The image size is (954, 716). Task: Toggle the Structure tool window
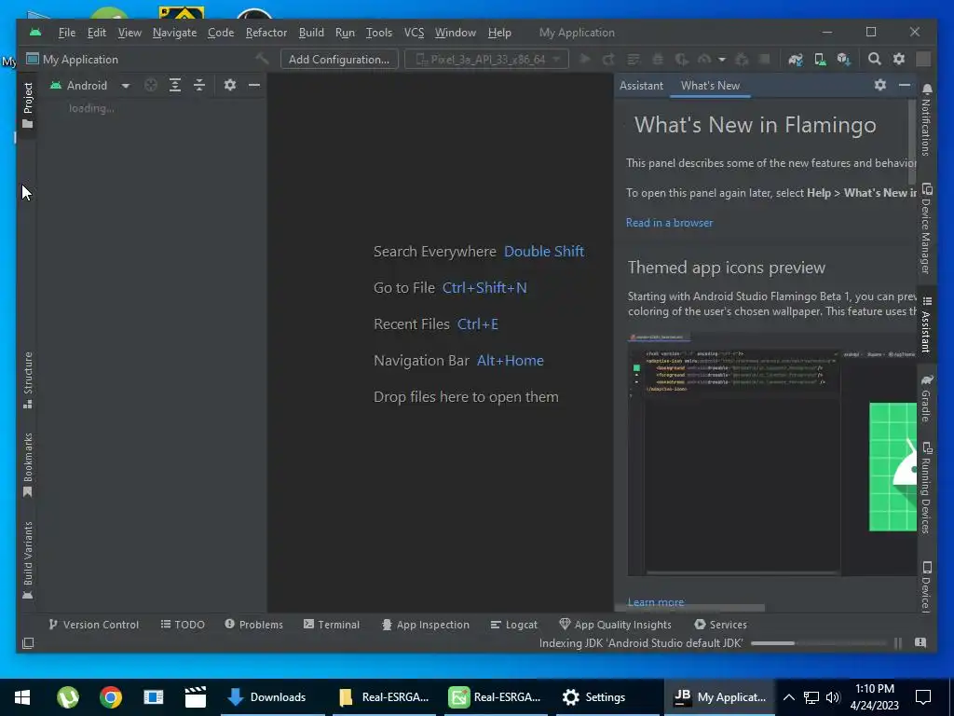[x=27, y=380]
